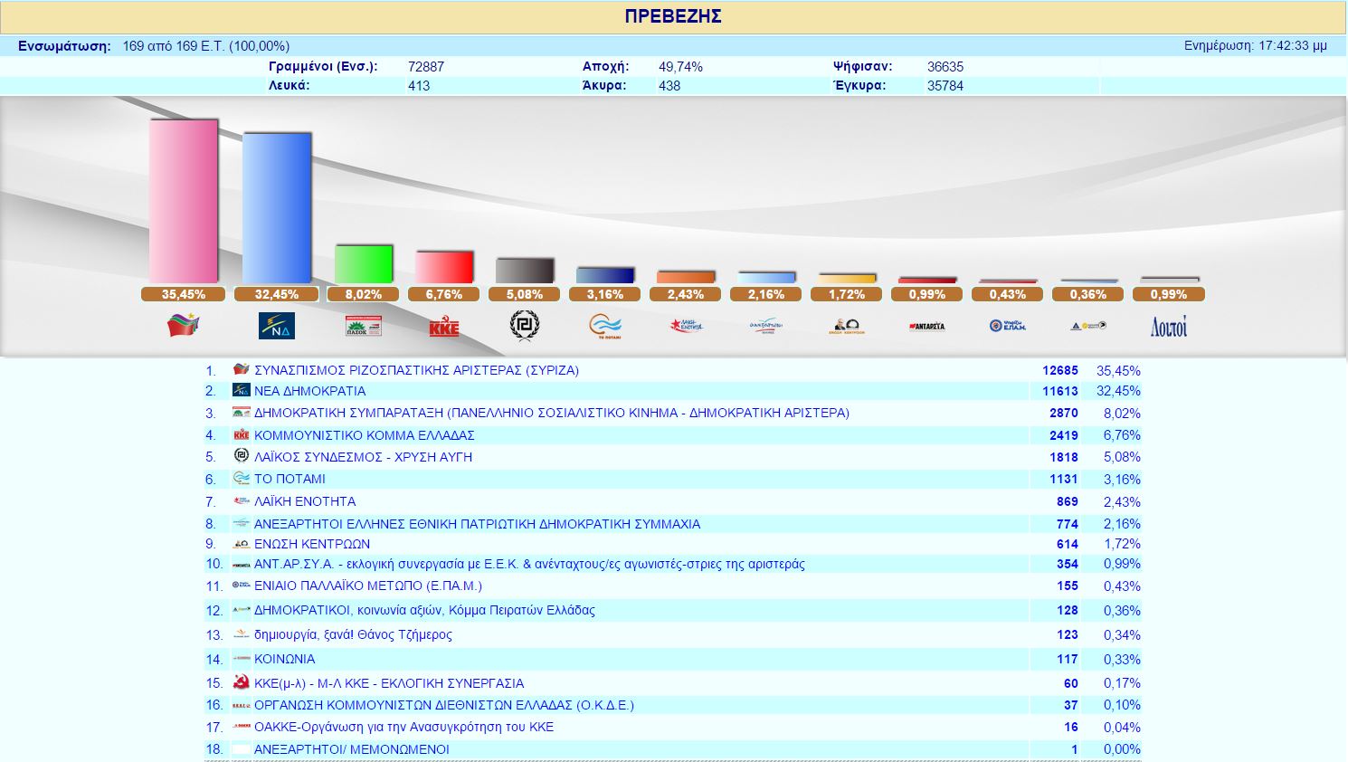The image size is (1348, 762).
Task: Click the 2,43% chart label
Action: pos(686,294)
